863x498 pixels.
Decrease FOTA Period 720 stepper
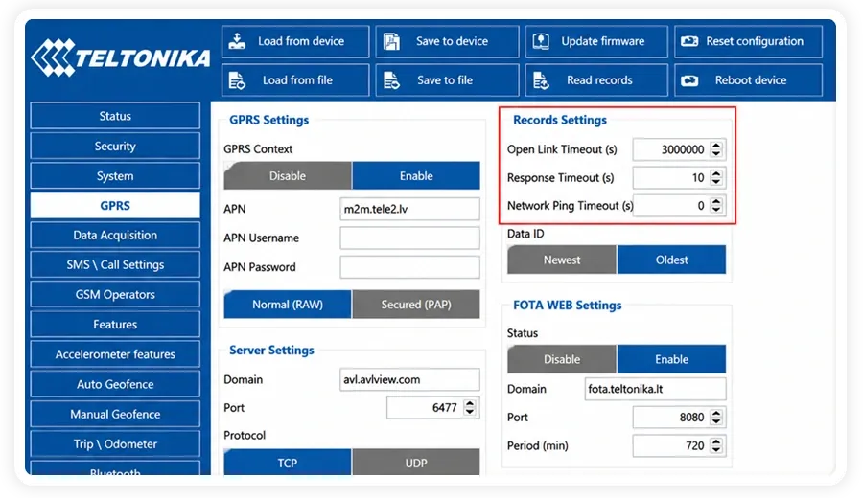pyautogui.click(x=716, y=450)
